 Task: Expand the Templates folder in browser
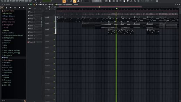[x=7, y=80]
